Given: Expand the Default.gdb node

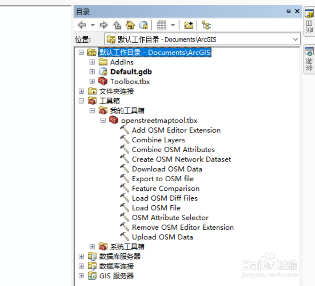Looking at the screenshot, I should click(92, 72).
